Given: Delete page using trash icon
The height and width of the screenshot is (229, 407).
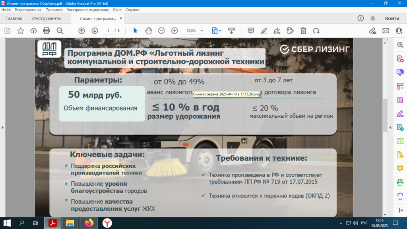Looking at the screenshot, I should point(303,31).
